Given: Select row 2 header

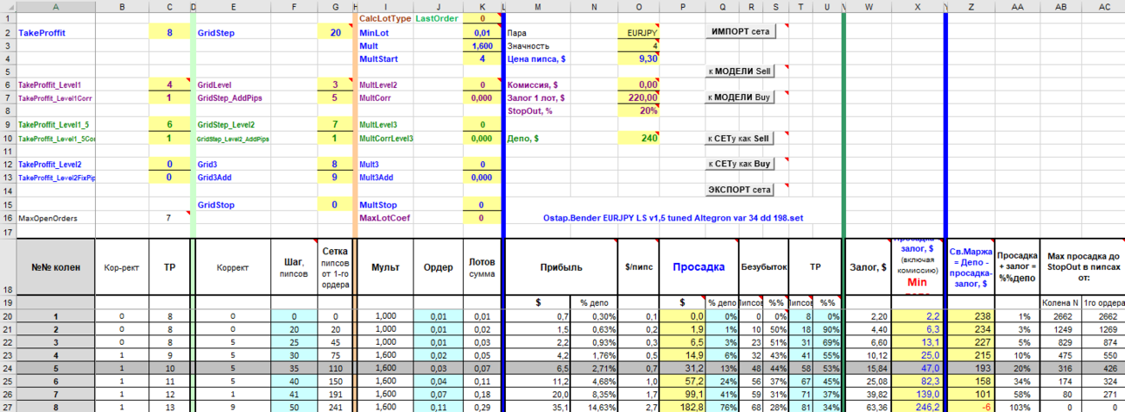Looking at the screenshot, I should click(x=8, y=32).
